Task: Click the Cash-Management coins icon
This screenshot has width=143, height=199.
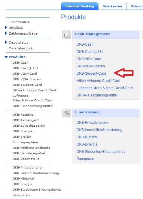Action: tap(67, 35)
